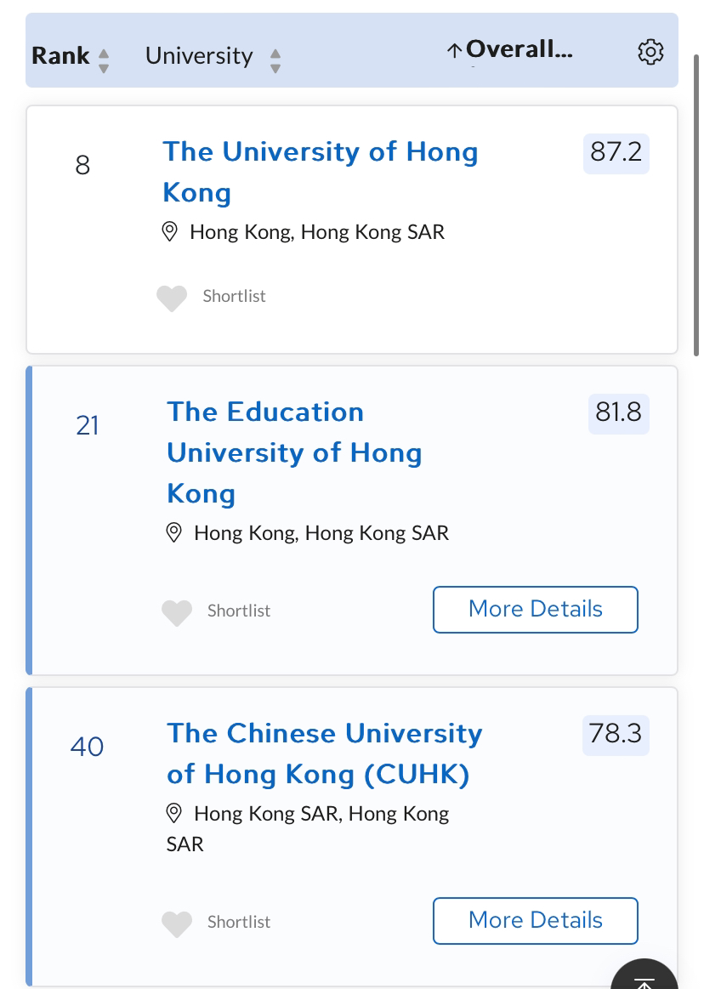Toggle shortlist heart for University of Hong Kong
Screen dimensions: 704x989
tap(172, 298)
